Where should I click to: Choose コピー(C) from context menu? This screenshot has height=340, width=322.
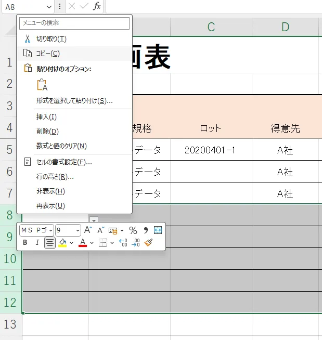[74, 54]
